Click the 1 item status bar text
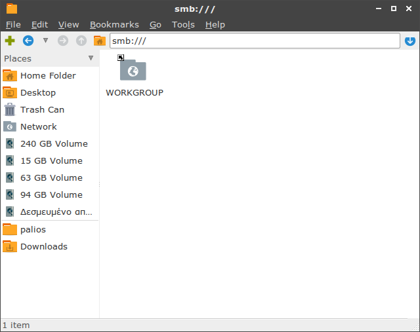 click(16, 325)
